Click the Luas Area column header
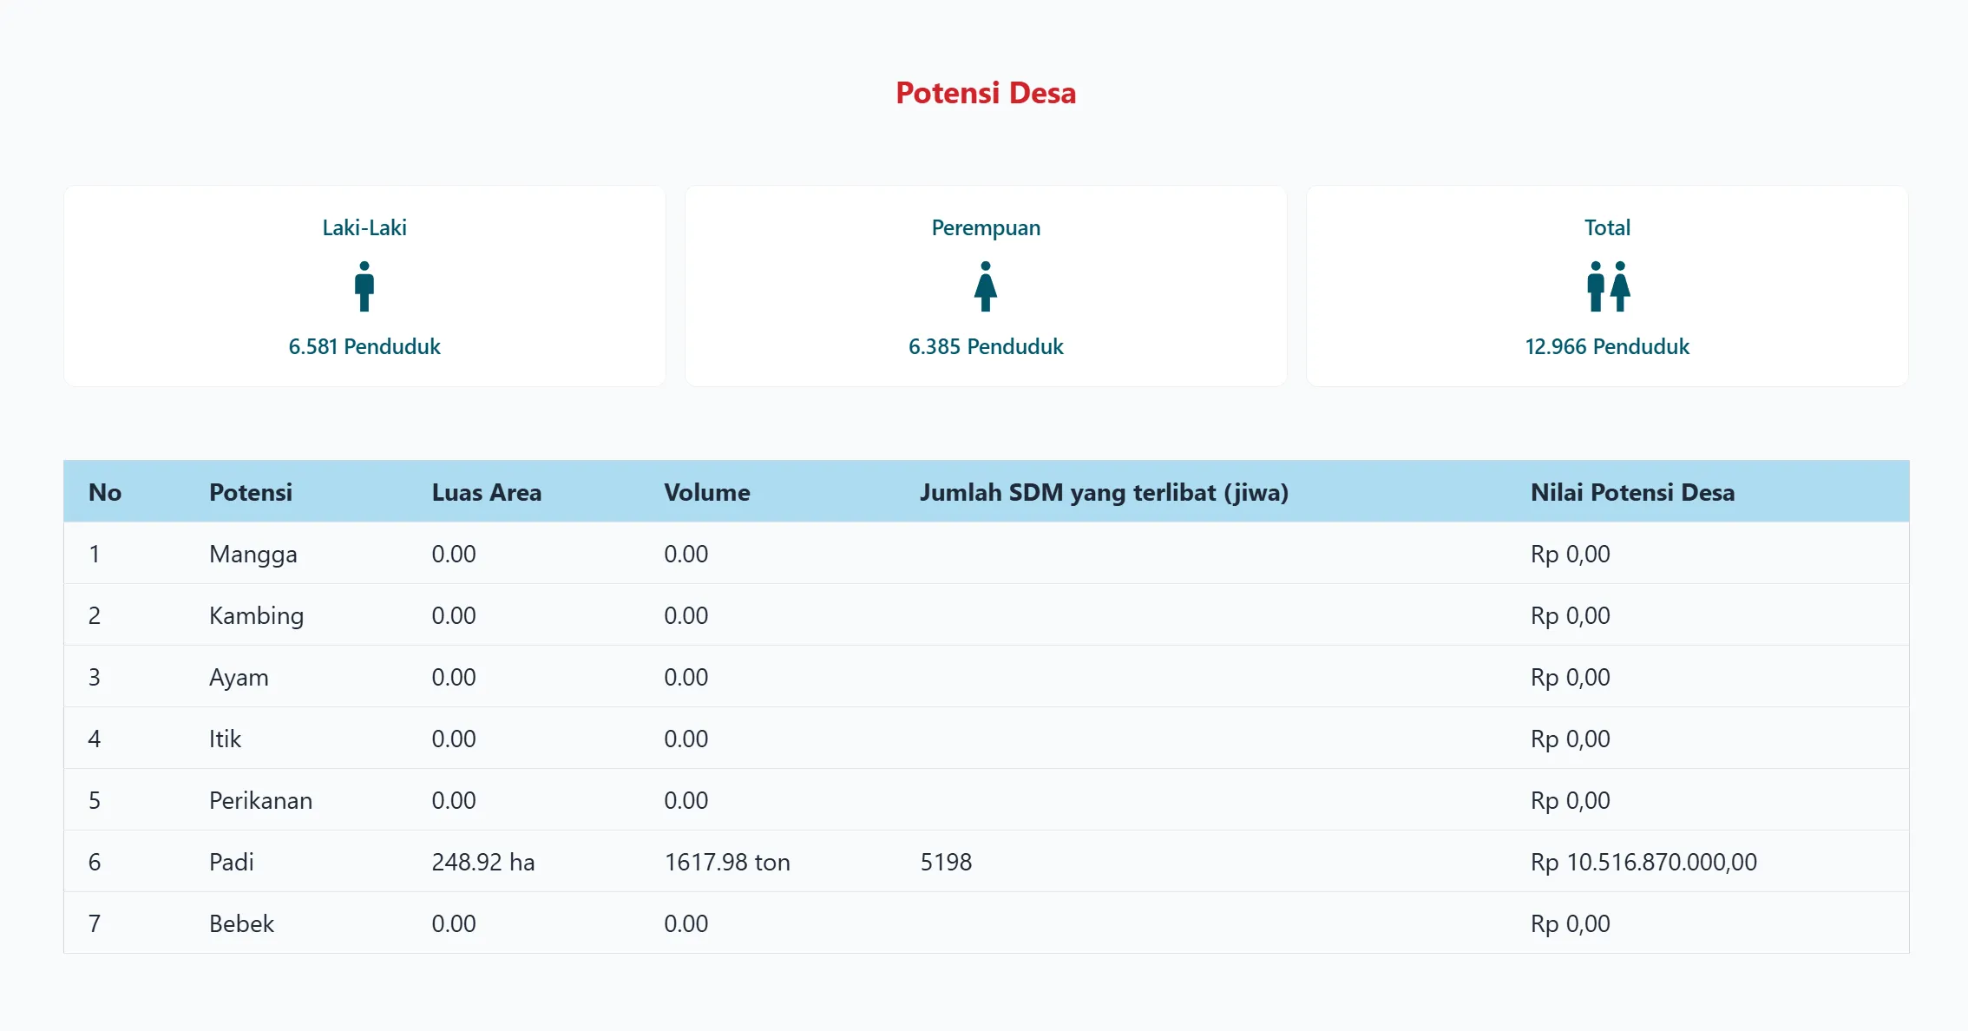This screenshot has width=1968, height=1031. (486, 492)
